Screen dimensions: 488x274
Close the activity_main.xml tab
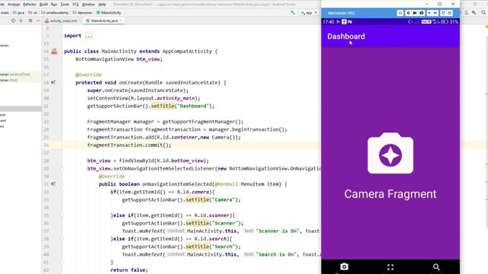(x=80, y=21)
